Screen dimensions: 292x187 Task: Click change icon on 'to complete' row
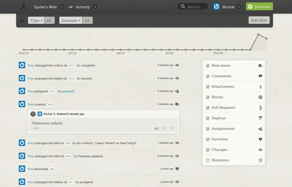(177, 65)
